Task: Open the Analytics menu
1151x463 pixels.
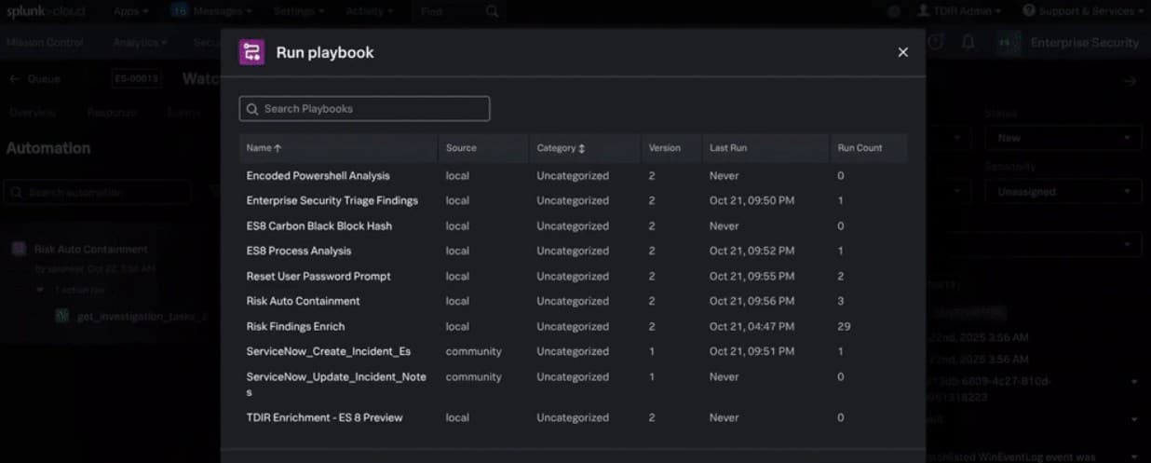Action: coord(140,42)
